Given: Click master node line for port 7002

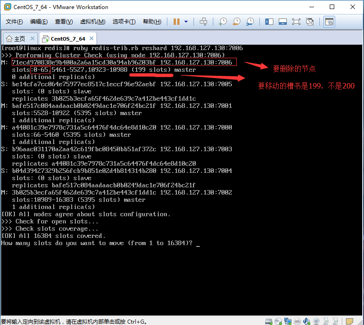Looking at the screenshot, I should pyautogui.click(x=116, y=192).
